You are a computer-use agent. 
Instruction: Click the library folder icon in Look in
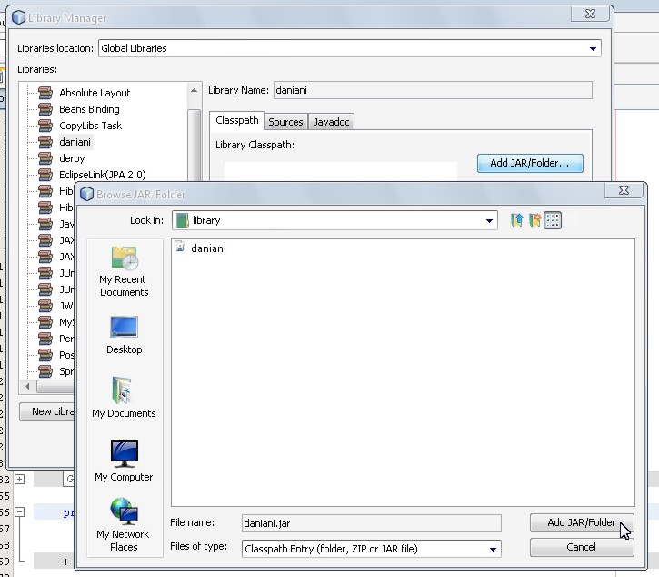click(183, 220)
